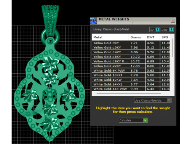Click the Calculate button
The width and height of the screenshot is (192, 144).
[133, 120]
